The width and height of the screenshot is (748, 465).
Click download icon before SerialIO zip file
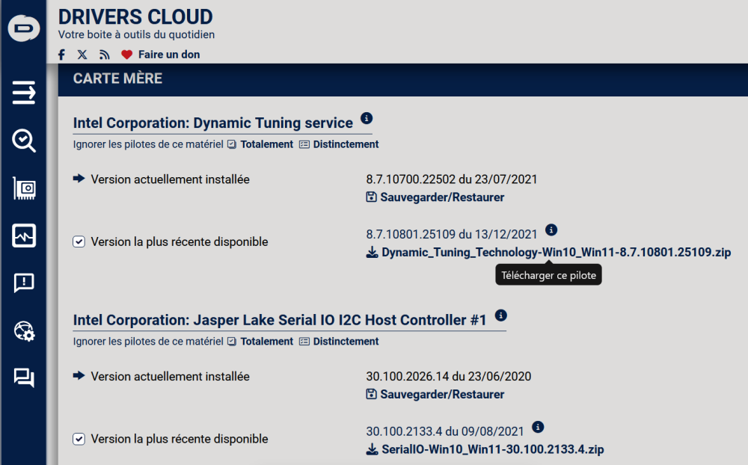tap(372, 449)
